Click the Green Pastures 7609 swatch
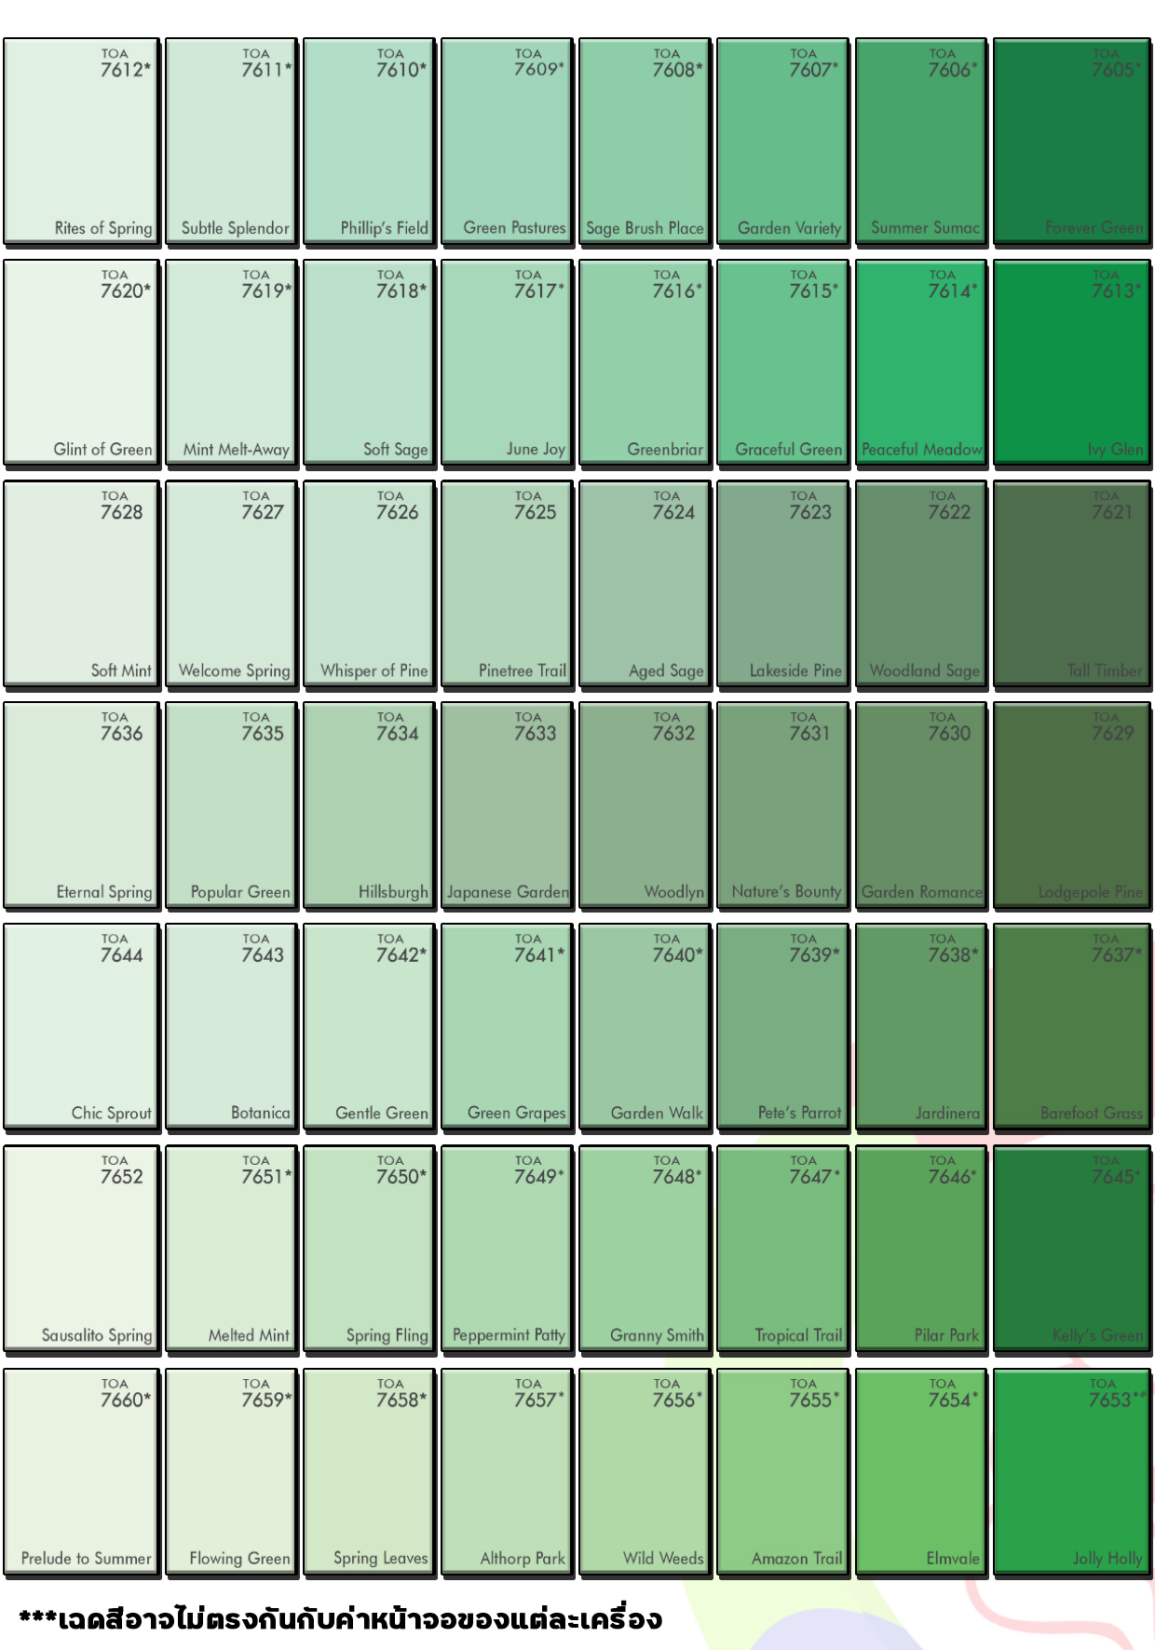1155x1650 pixels. click(x=507, y=142)
